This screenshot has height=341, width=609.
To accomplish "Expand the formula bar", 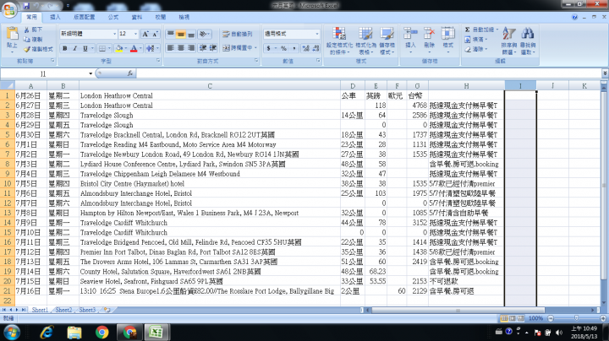I will (x=605, y=73).
